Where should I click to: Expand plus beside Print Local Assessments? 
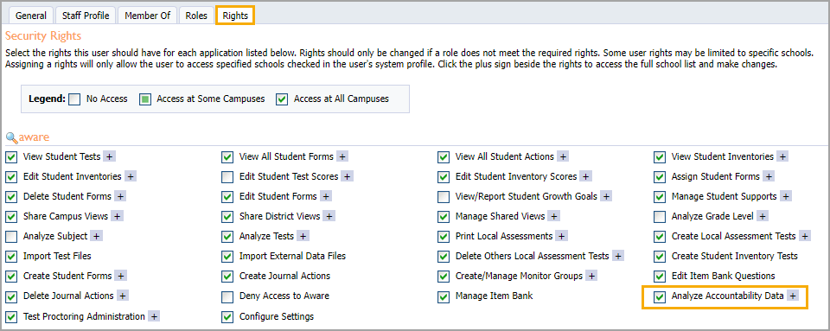pyautogui.click(x=562, y=236)
